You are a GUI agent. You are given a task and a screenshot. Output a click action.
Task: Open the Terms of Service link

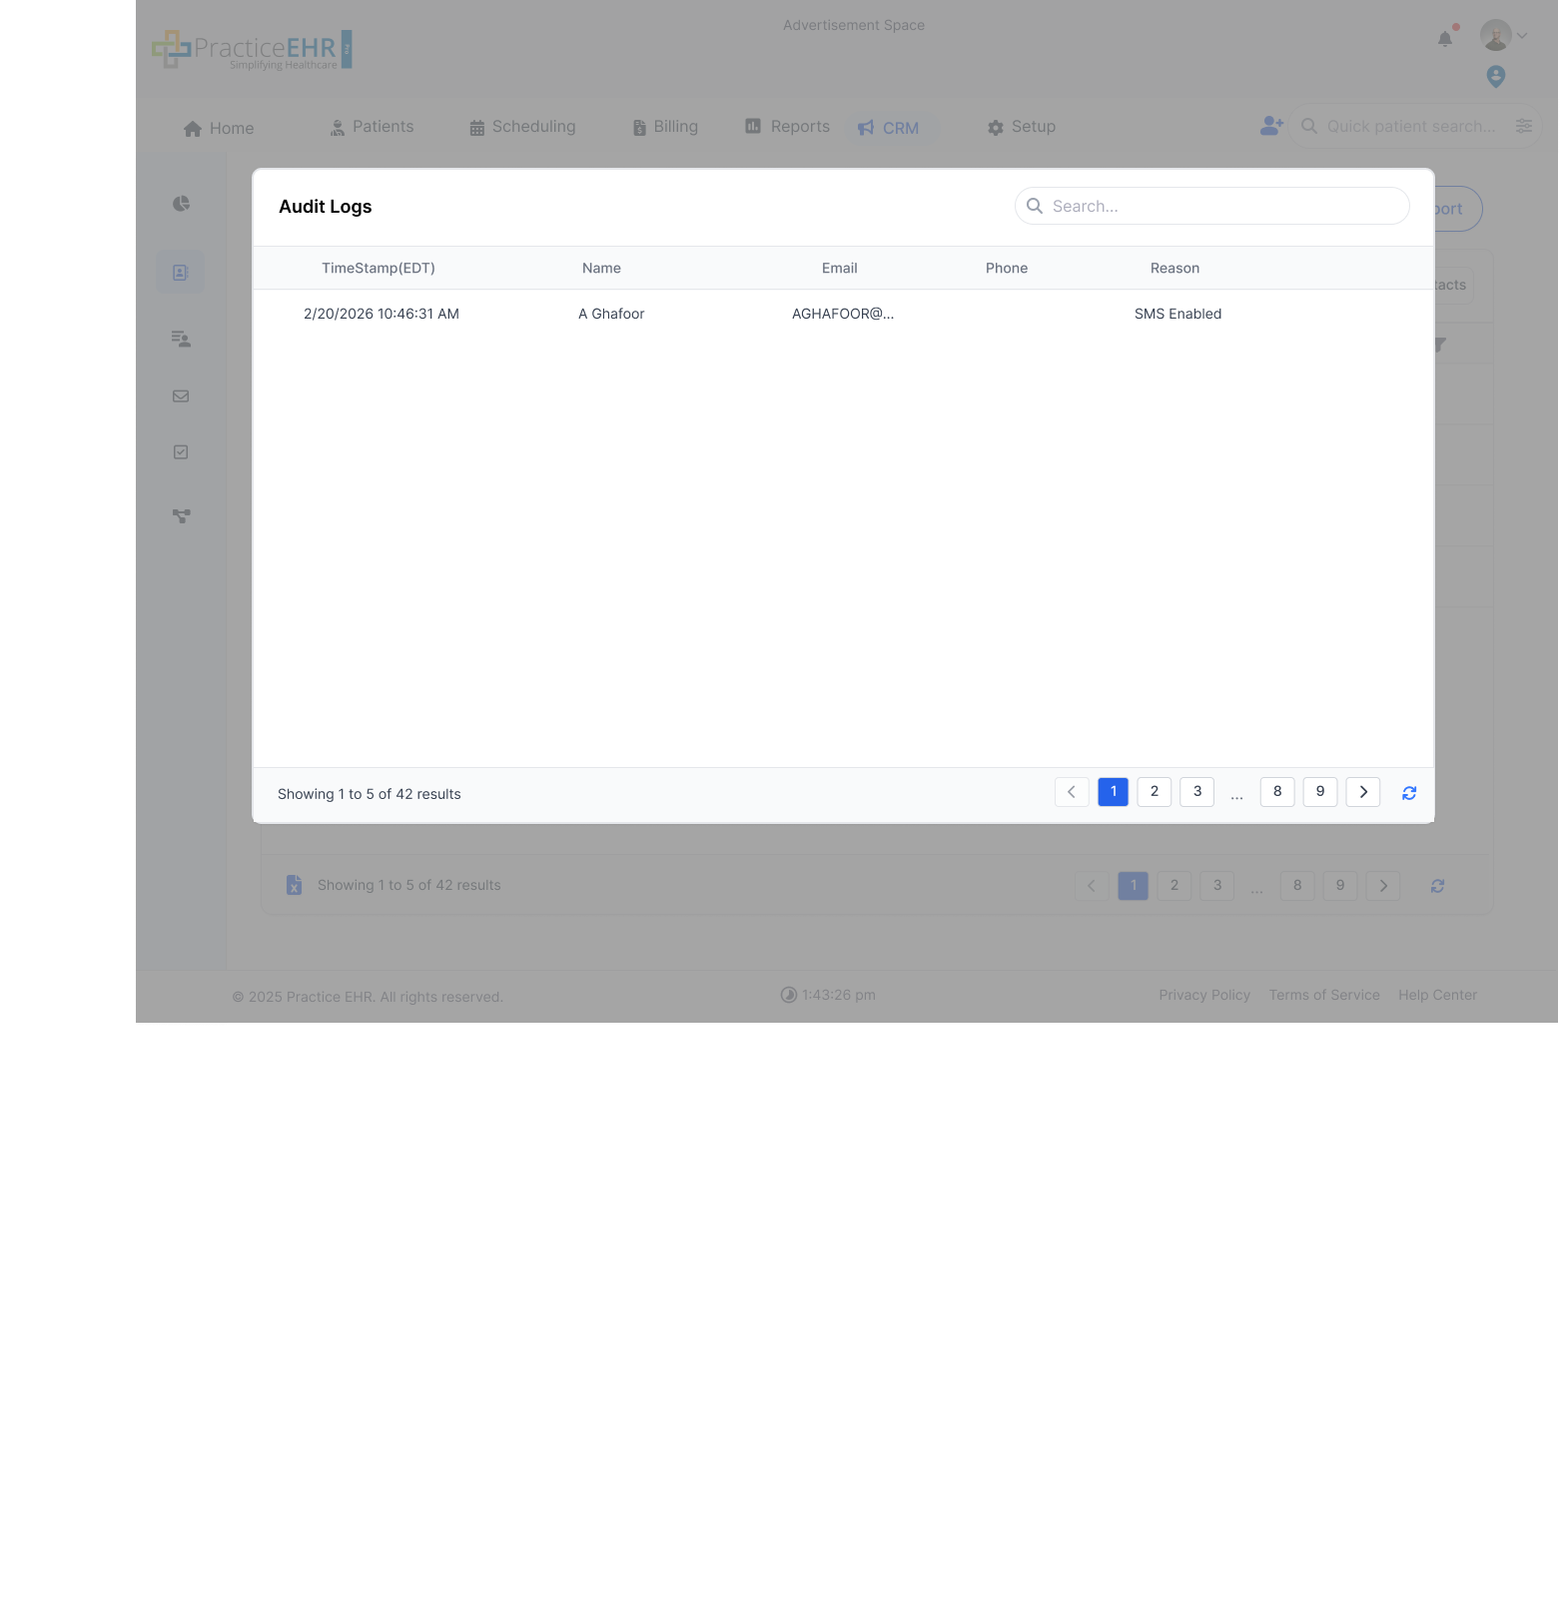(x=1324, y=995)
